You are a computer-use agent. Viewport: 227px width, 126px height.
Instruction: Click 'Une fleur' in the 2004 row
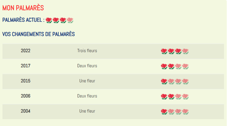pyautogui.click(x=87, y=111)
